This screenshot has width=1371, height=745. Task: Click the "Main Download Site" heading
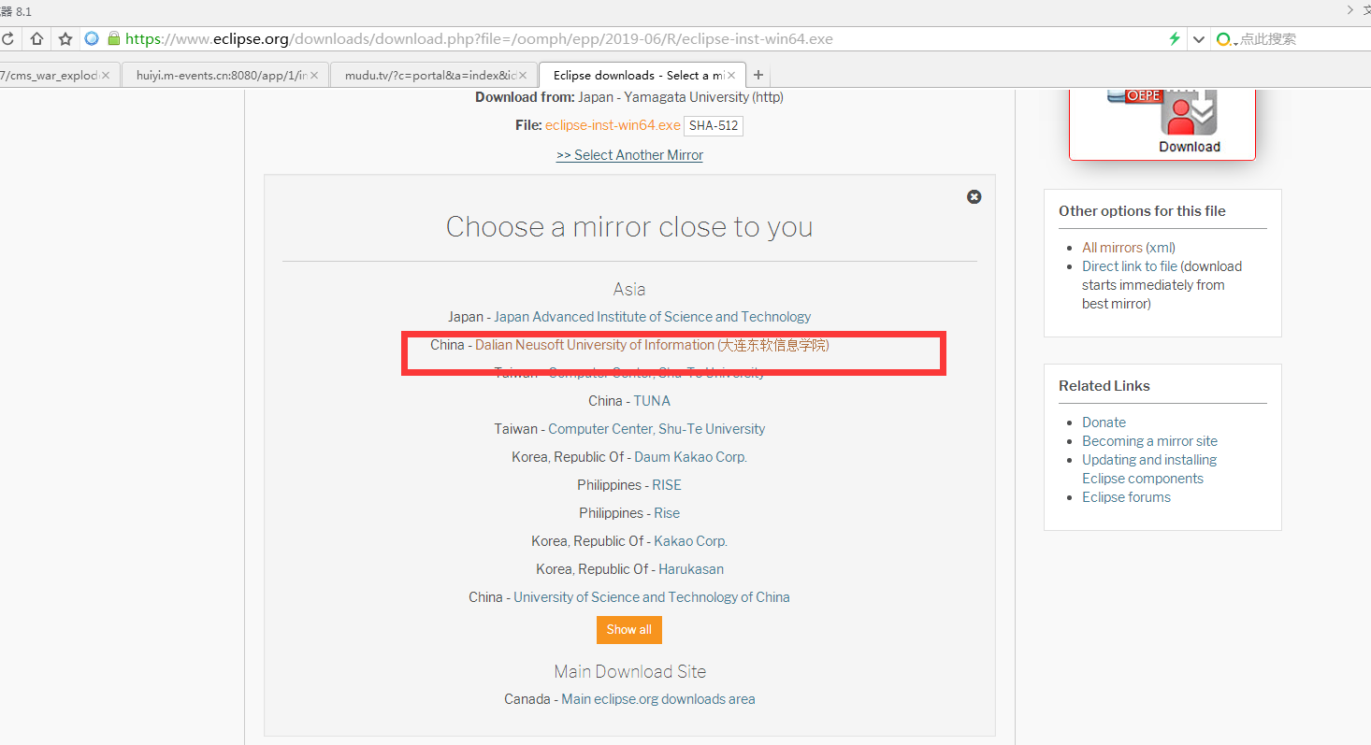tap(629, 671)
